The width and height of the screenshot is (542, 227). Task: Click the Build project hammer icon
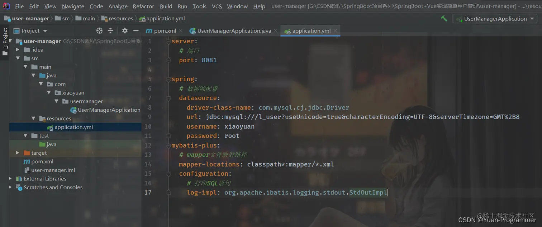pyautogui.click(x=444, y=19)
